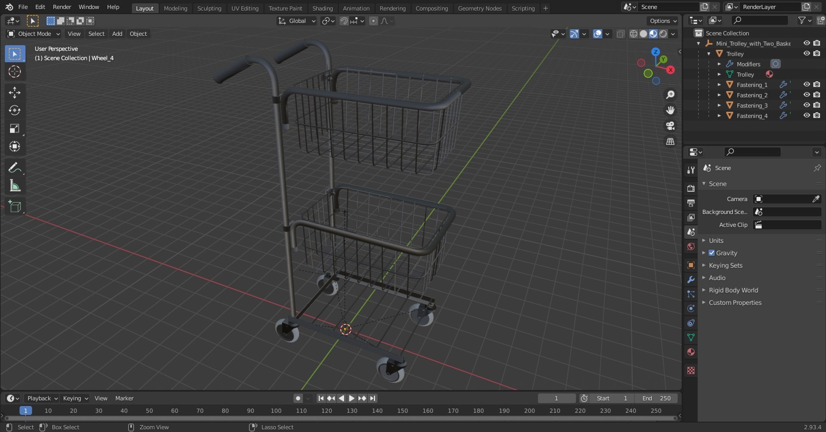826x432 pixels.
Task: Play the animation forward
Action: point(351,398)
